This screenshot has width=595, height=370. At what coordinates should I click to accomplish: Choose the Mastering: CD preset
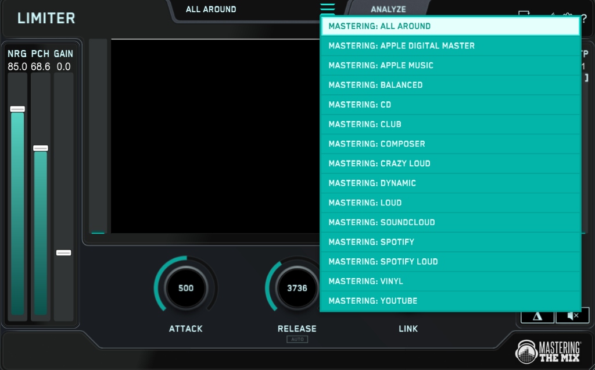(450, 105)
